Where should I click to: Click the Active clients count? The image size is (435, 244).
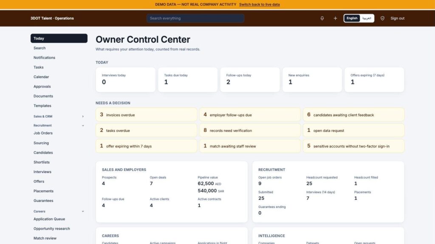pyautogui.click(x=151, y=205)
